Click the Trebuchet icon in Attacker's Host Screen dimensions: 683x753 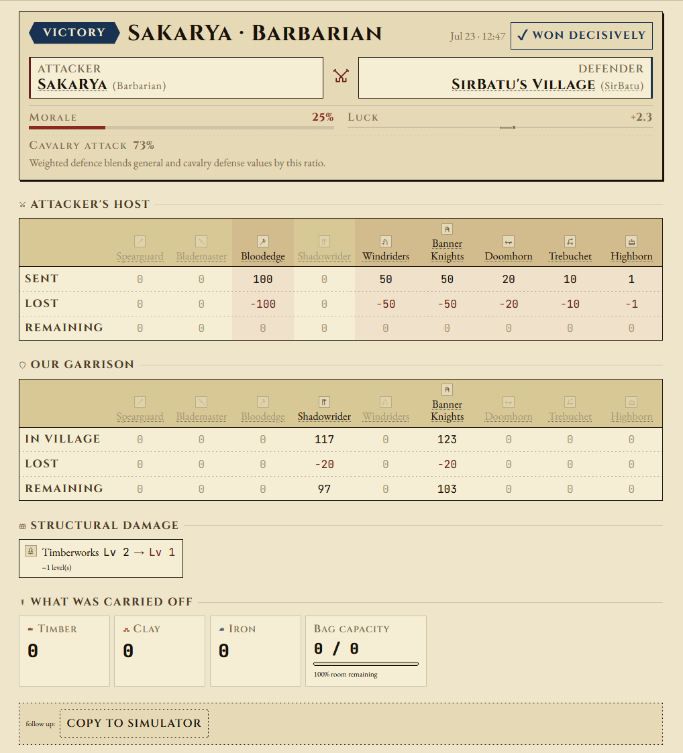click(x=570, y=241)
